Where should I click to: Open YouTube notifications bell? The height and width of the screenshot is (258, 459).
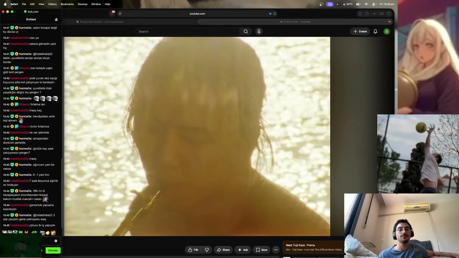(x=375, y=32)
